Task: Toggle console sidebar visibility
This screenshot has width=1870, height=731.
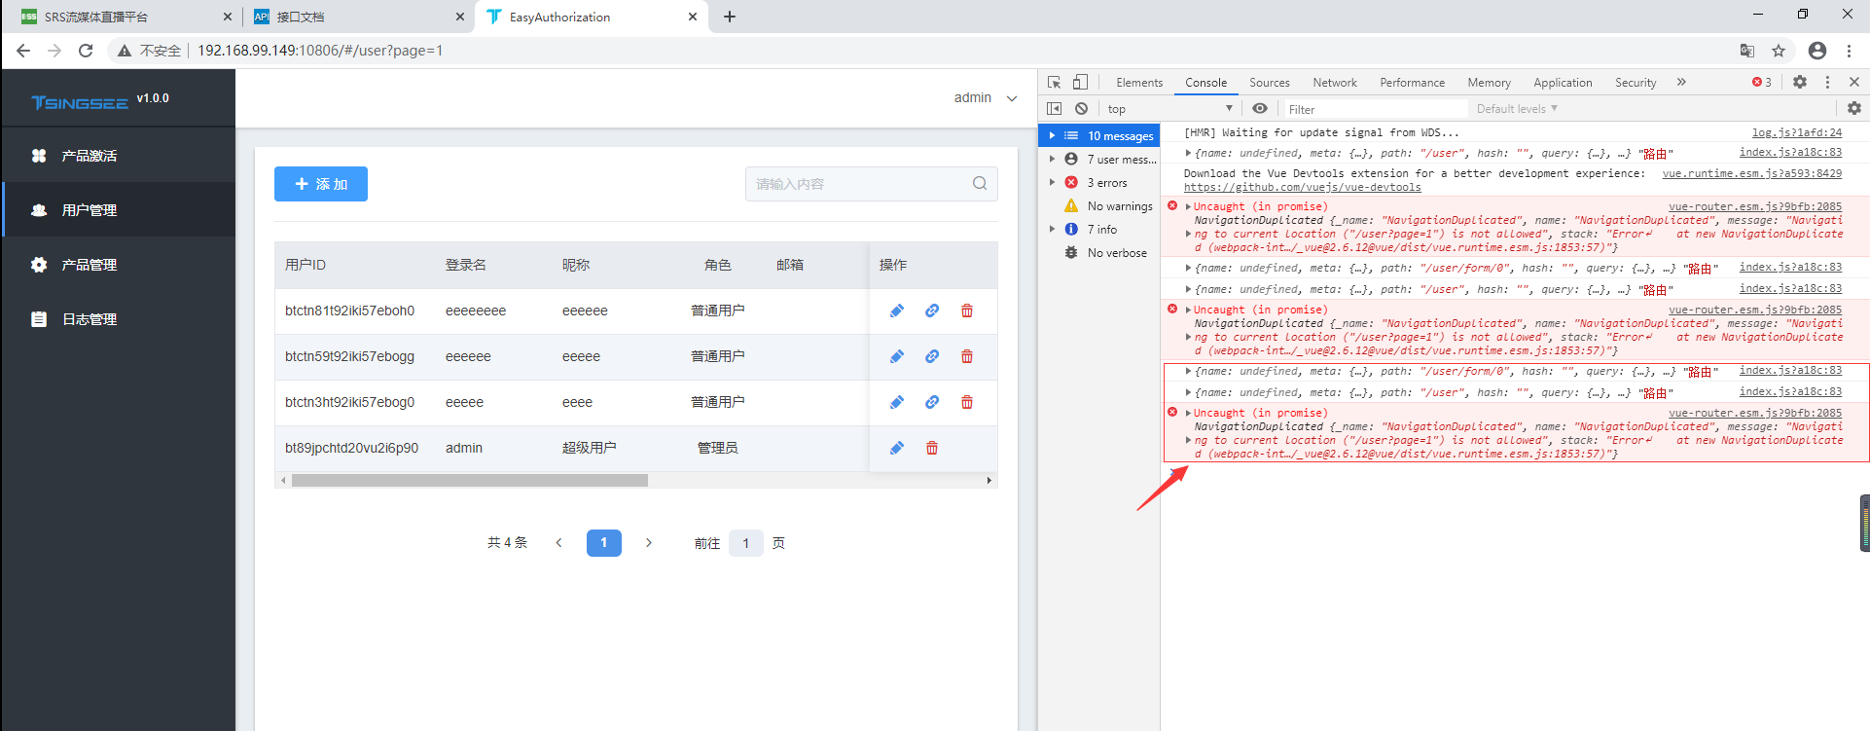Action: [1055, 109]
